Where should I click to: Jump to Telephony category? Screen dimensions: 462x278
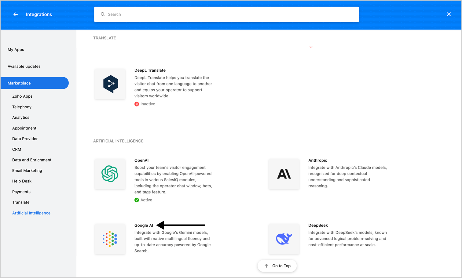tap(22, 107)
